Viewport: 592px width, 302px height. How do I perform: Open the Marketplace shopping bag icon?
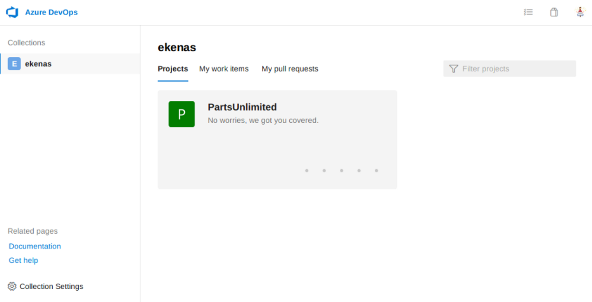point(554,12)
